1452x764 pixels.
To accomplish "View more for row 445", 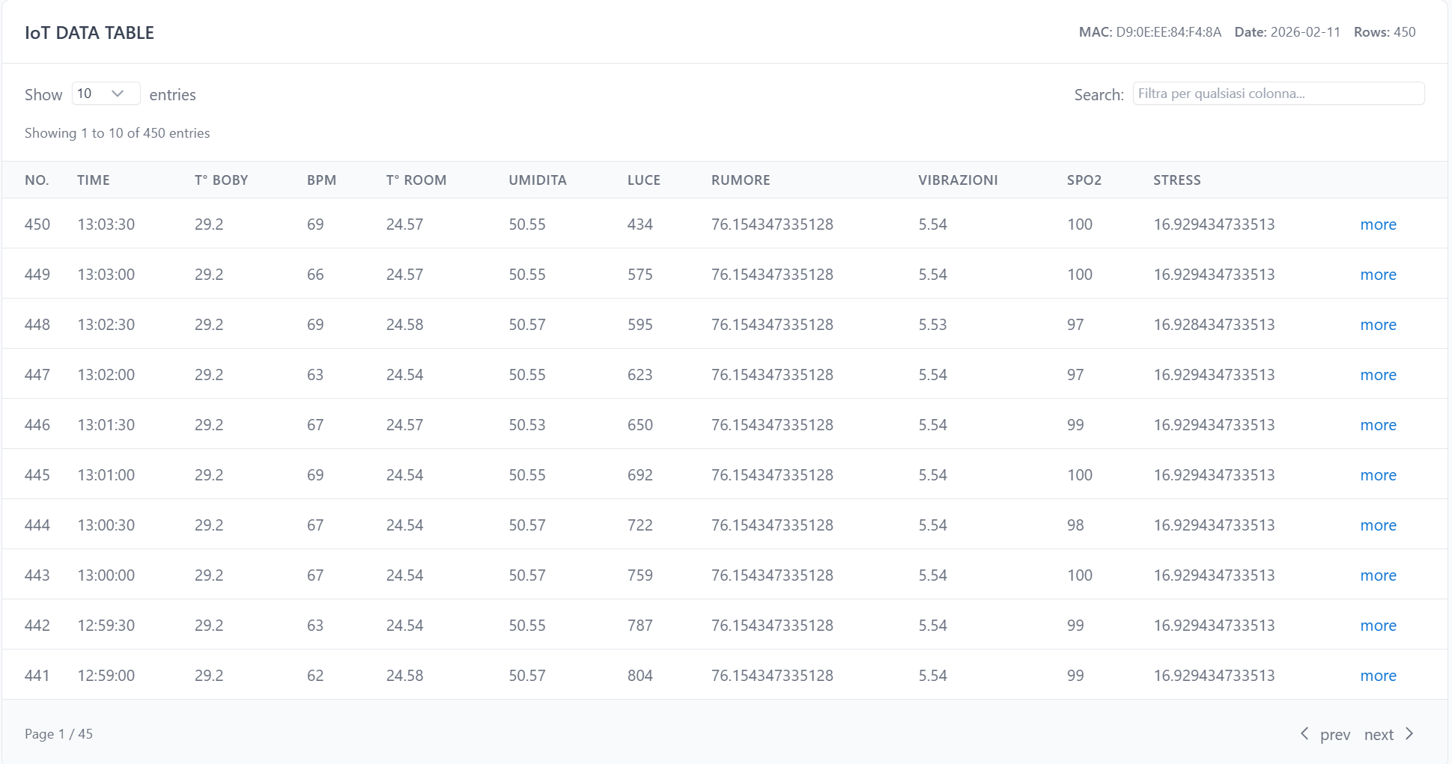I will click(x=1378, y=475).
